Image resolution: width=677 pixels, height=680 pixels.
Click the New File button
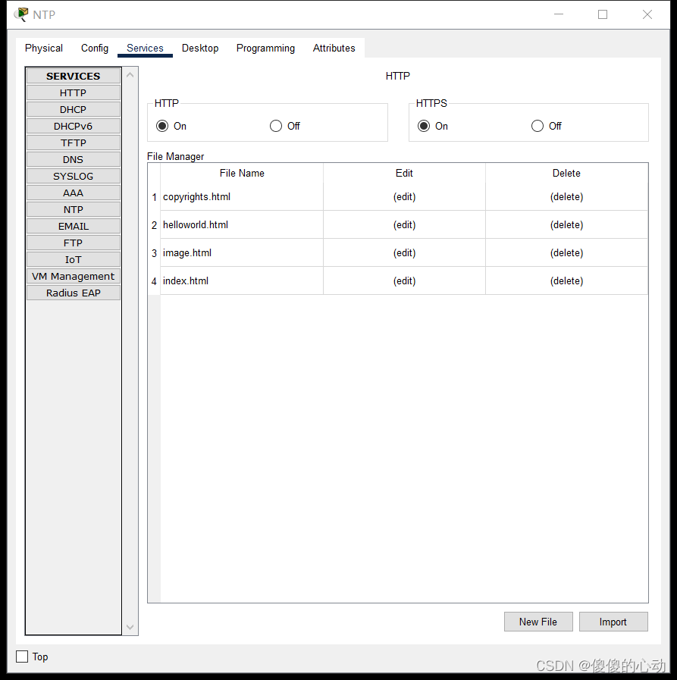tap(538, 622)
